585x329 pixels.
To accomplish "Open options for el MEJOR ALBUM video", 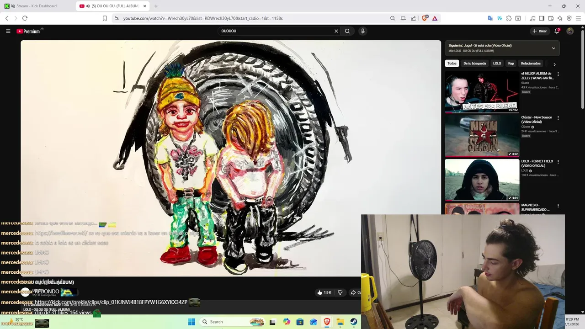I will click(558, 74).
